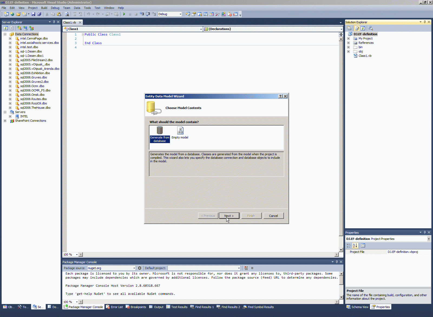Click Property Pages icon in Properties panel
Screen dimensions: 433x317
pos(363,246)
